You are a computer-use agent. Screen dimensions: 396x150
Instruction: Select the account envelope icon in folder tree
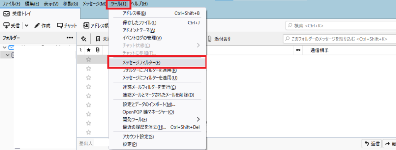(x=11, y=47)
